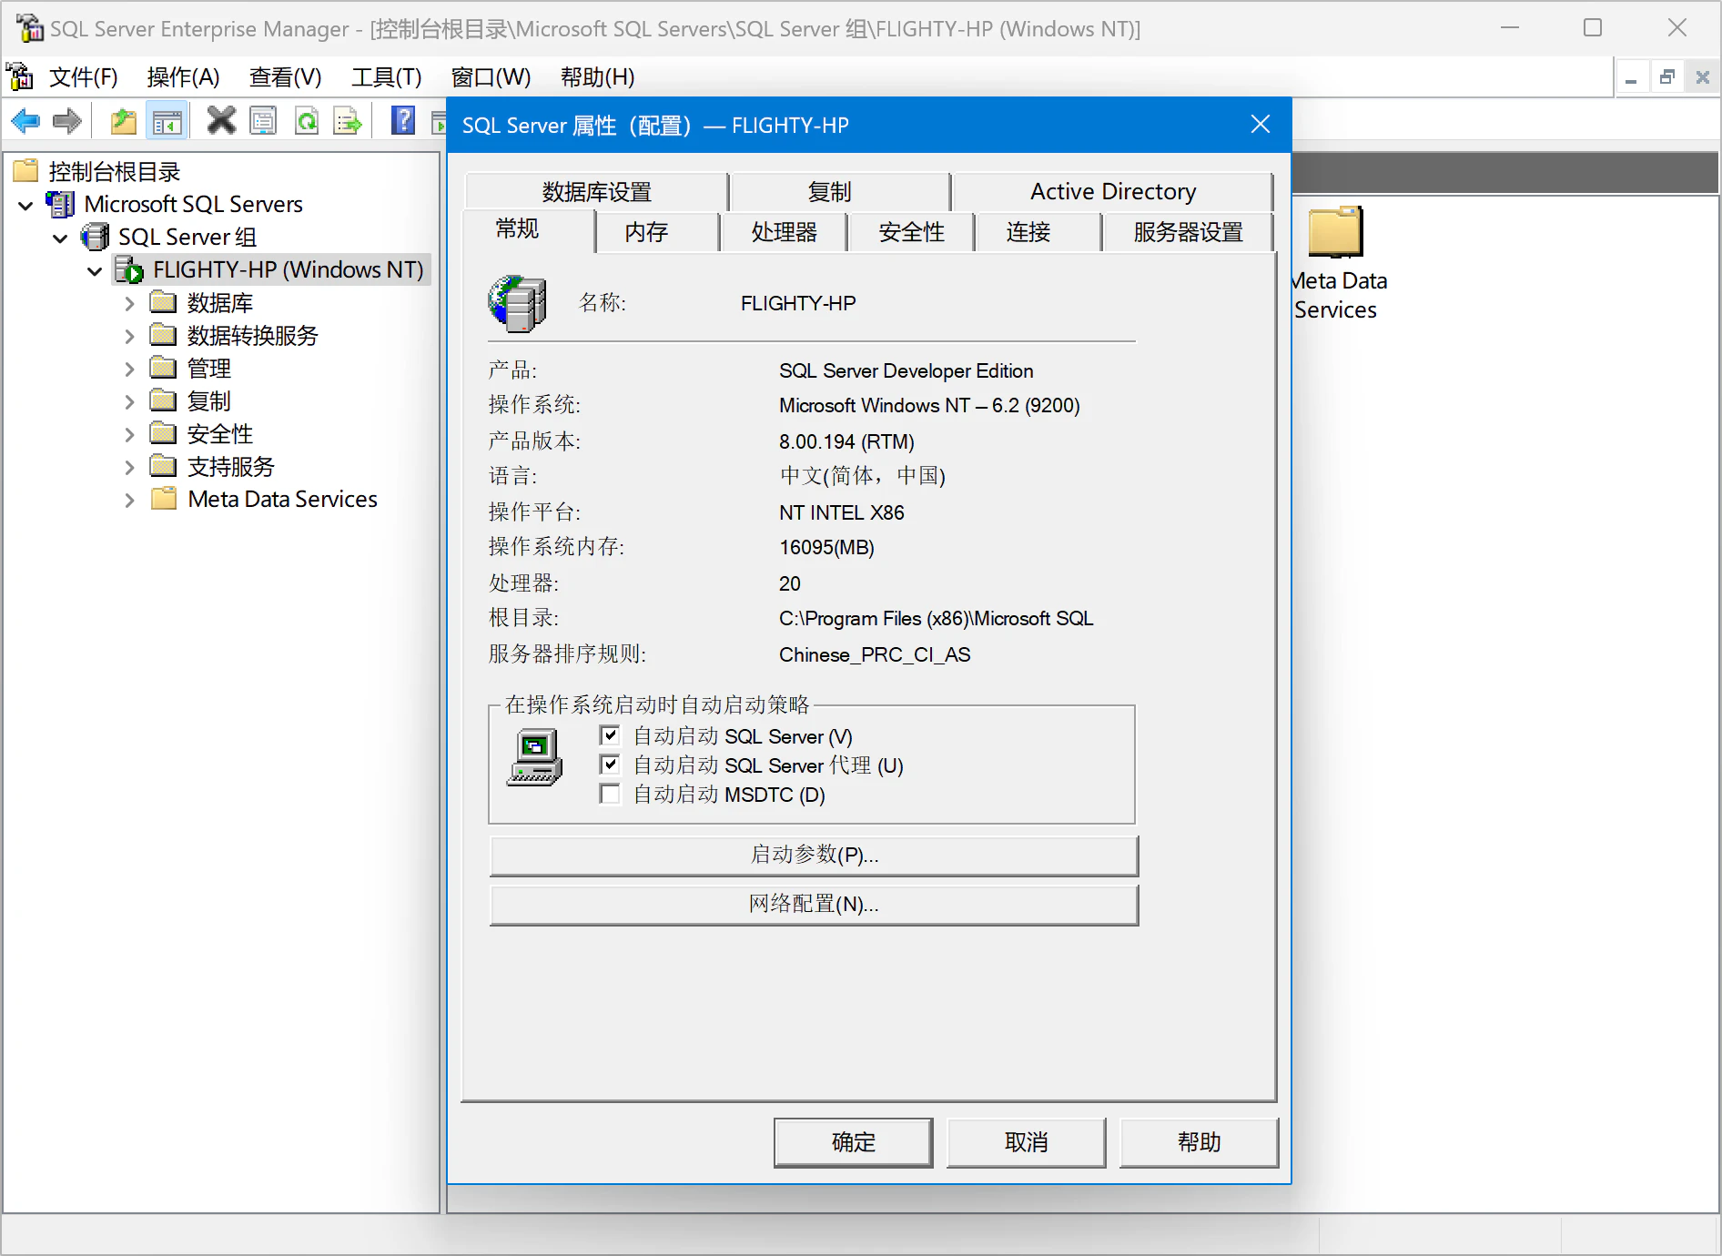Viewport: 1722px width, 1256px height.
Task: Click the MMC console icon left of 文件 menu
Action: pos(20,76)
